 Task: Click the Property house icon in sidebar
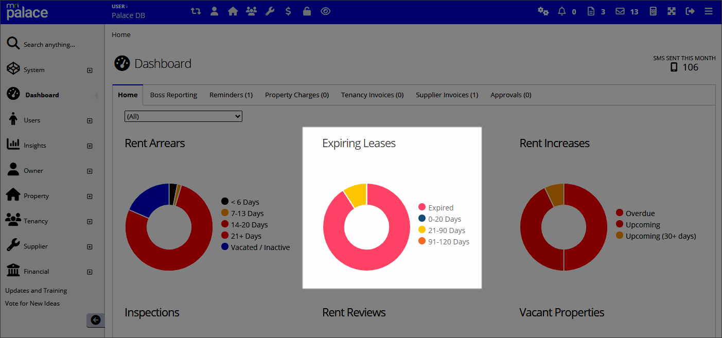pos(13,194)
